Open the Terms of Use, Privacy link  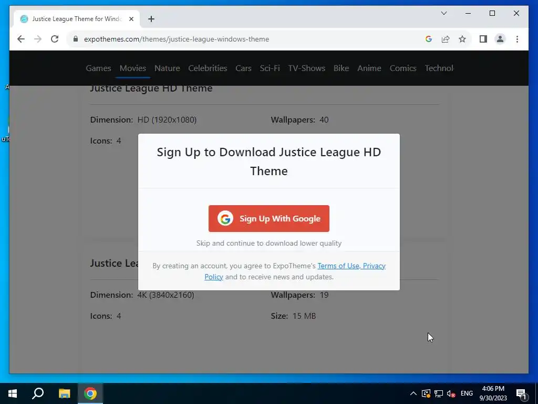[351, 266]
